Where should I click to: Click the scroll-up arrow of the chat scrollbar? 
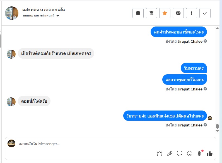[x=217, y=28]
